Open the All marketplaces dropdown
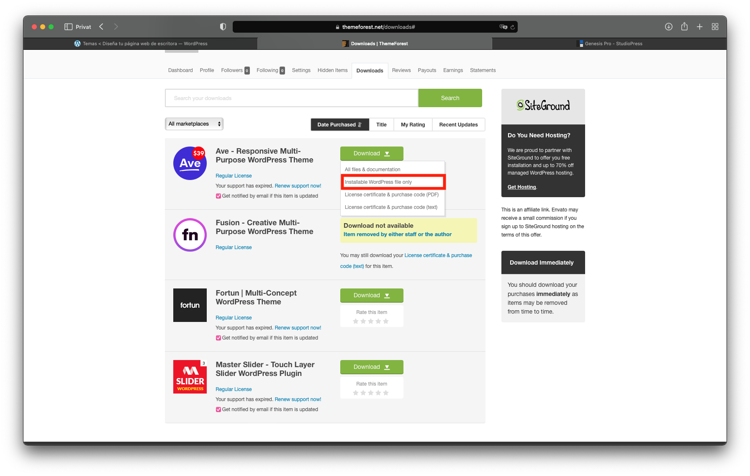This screenshot has width=750, height=476. click(x=194, y=124)
